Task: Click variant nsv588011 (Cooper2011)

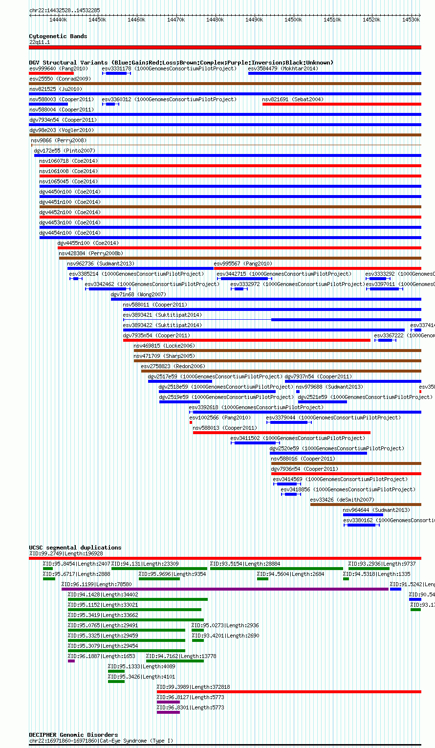Action: (272, 309)
